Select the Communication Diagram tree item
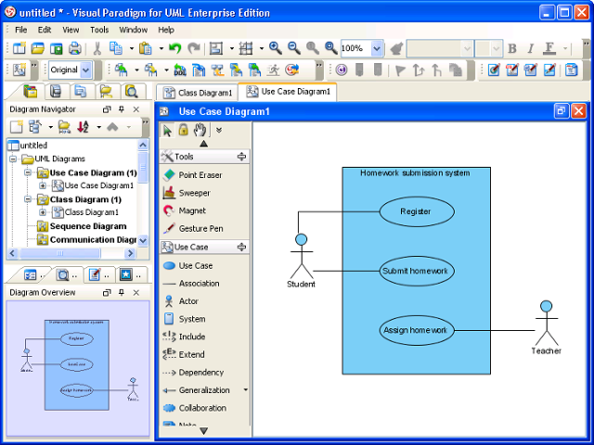 click(x=93, y=239)
